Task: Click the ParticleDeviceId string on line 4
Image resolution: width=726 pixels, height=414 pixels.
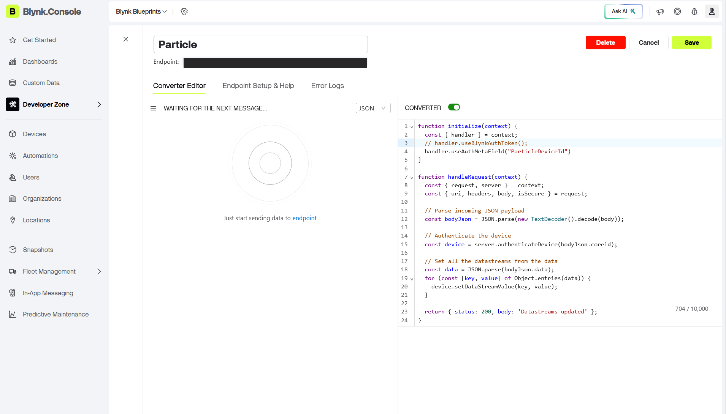Action: (537, 151)
